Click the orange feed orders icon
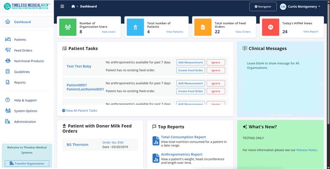 click(x=203, y=27)
